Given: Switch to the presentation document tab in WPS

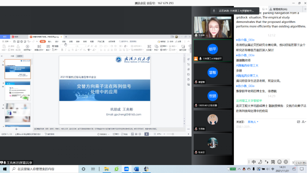Looking at the screenshot, I should pos(46,37).
